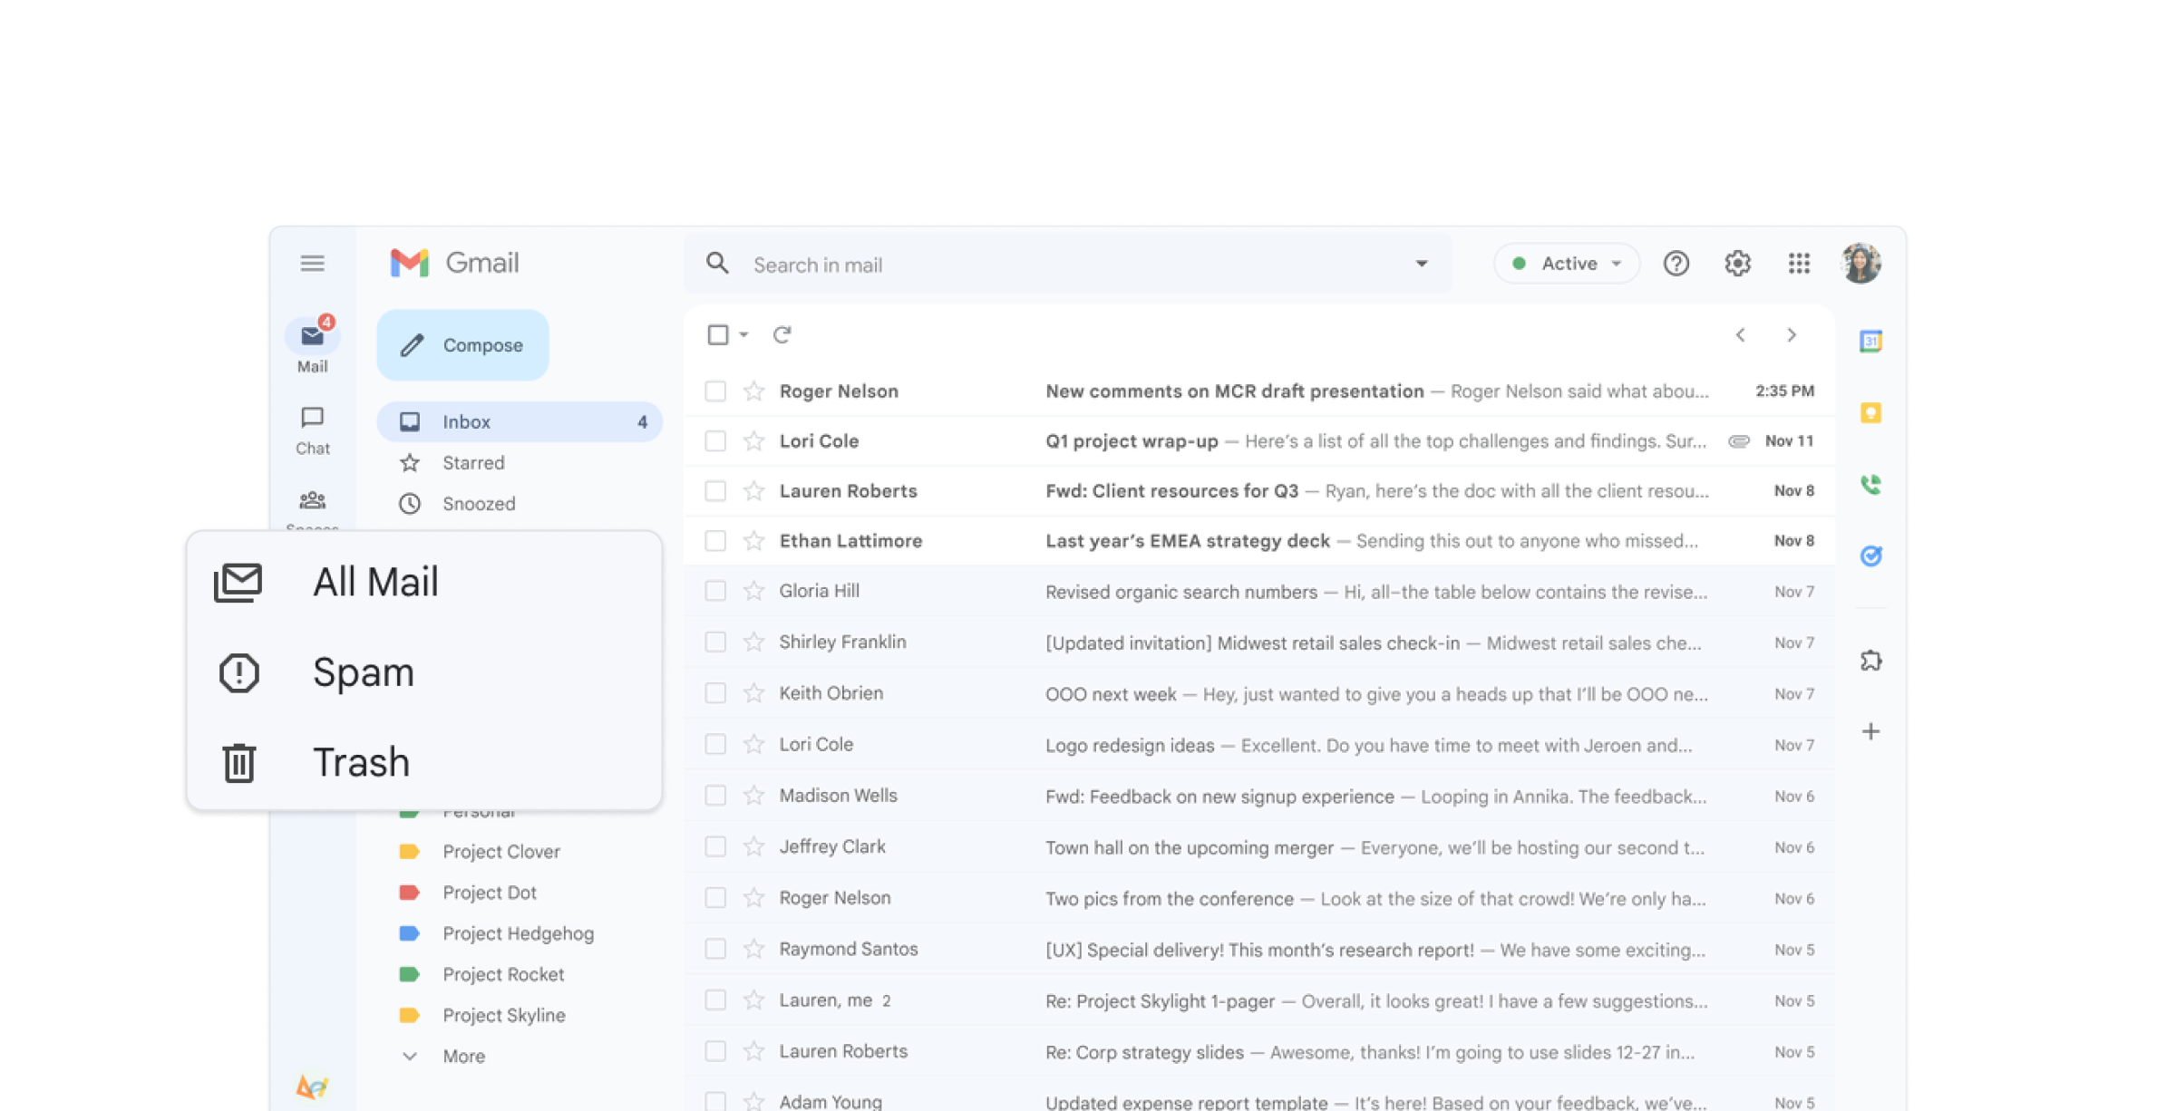Click the refresh inbox icon
The image size is (2176, 1111).
[782, 335]
